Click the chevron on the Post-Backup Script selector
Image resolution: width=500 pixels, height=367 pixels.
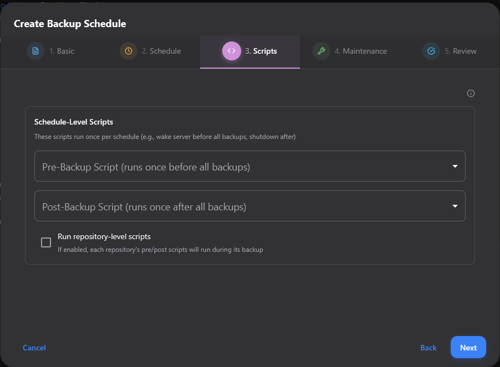pyautogui.click(x=455, y=206)
